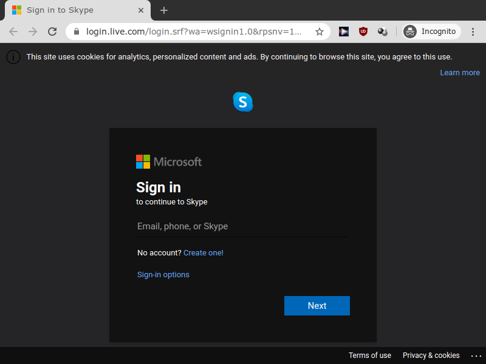
Task: Click the grey spheres extension icon
Action: 383,32
